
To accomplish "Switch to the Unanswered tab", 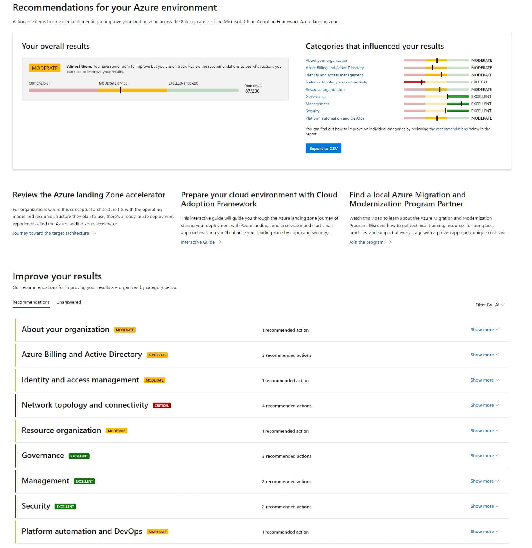I will click(69, 302).
